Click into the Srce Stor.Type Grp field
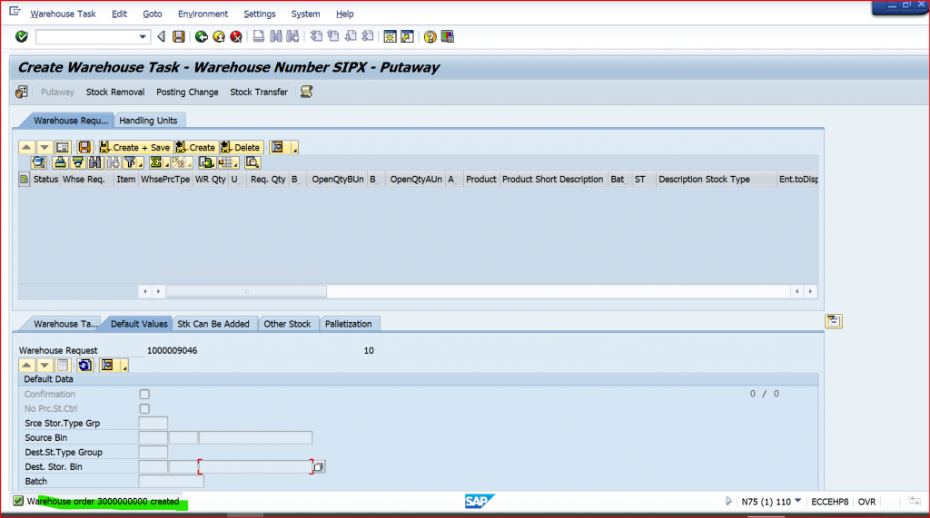The image size is (930, 518). [x=153, y=423]
